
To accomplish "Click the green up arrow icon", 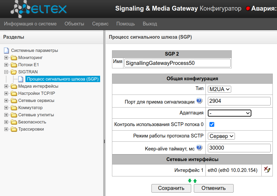I will click(195, 181).
